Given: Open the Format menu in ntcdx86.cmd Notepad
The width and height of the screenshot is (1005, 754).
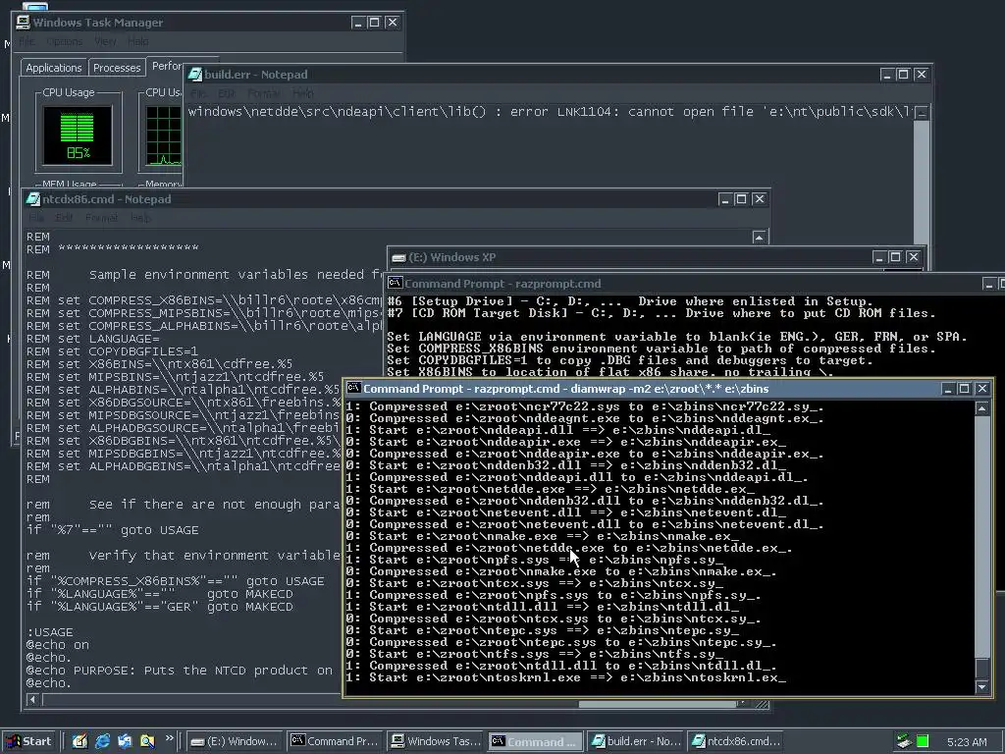Looking at the screenshot, I should [102, 218].
